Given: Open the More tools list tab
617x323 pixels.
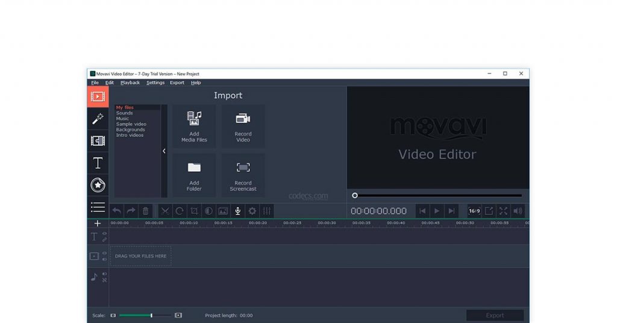Looking at the screenshot, I should [98, 207].
